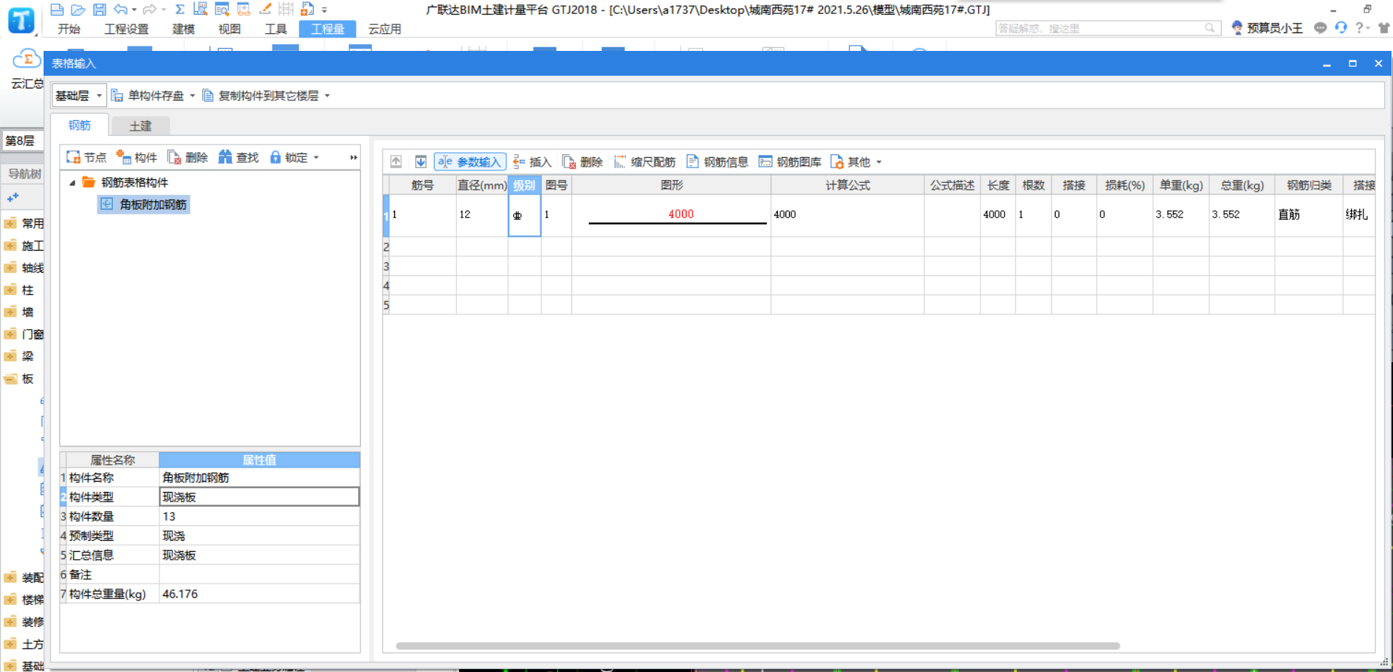
Task: Click the orange pen icon in quick access bar
Action: point(265,10)
